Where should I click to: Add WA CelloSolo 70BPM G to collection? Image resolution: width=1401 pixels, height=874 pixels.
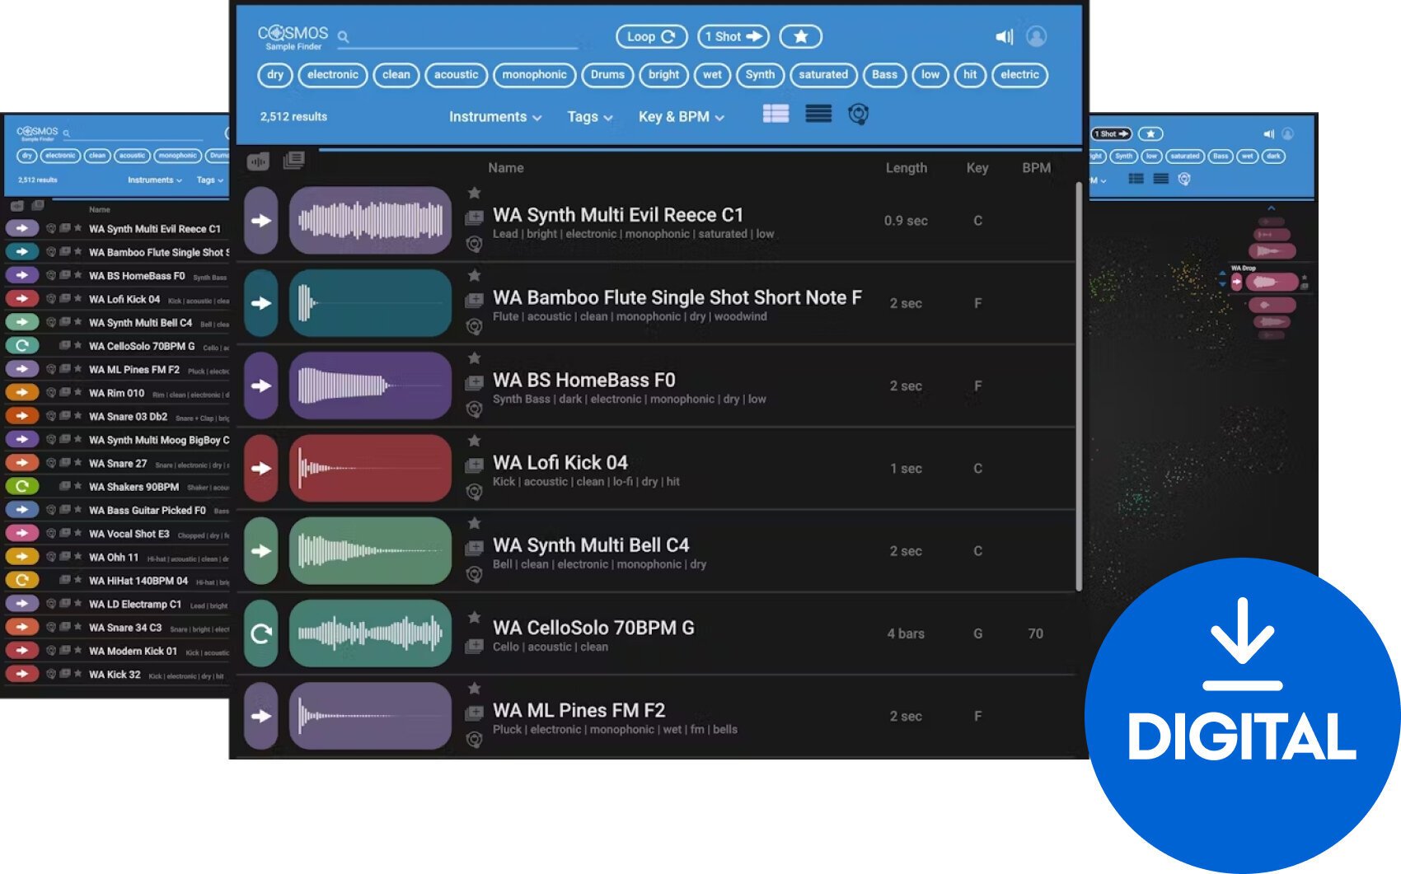click(474, 647)
